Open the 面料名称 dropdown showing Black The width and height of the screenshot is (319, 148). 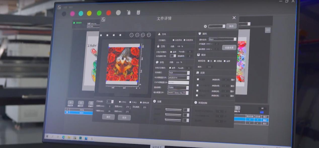[222, 39]
